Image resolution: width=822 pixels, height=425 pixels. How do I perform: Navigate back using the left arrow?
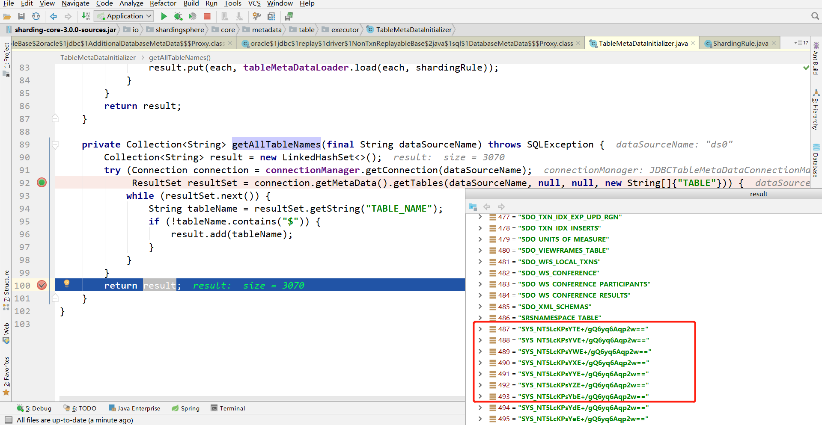point(53,16)
